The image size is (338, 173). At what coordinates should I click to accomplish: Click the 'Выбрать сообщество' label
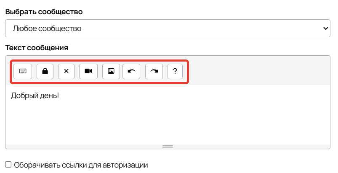click(44, 12)
